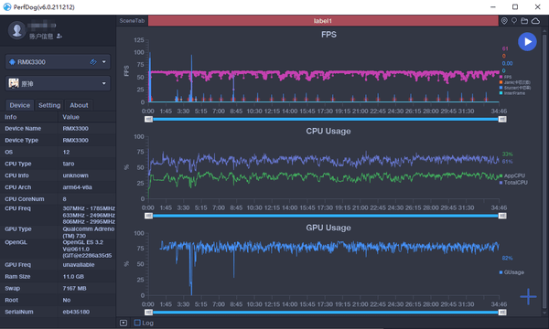The width and height of the screenshot is (549, 329).
Task: Click the left handle of CPU Usage range slider
Action: pos(148,216)
